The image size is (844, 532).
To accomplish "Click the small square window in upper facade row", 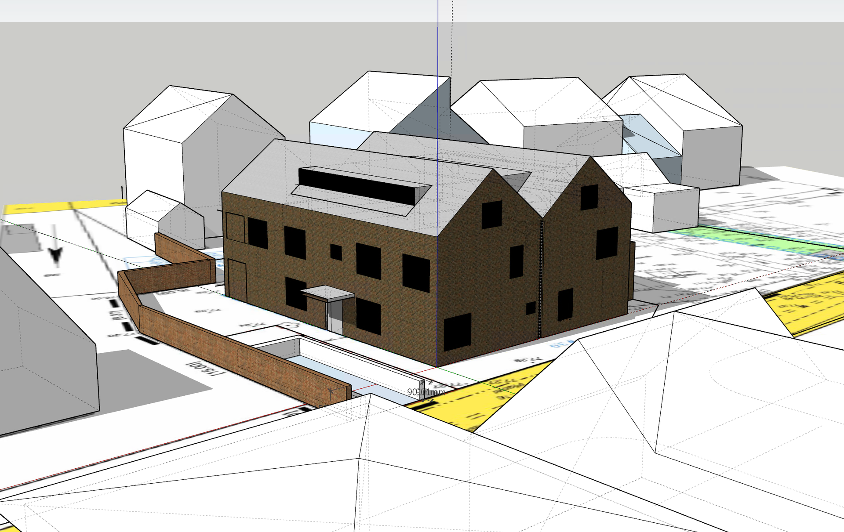I will (x=336, y=252).
